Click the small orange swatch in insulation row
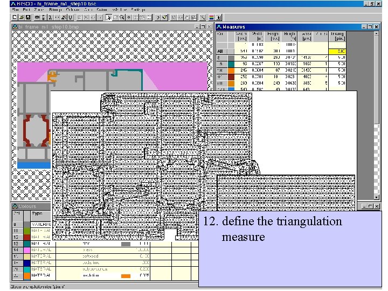This screenshot has height=291, width=388. coord(126,276)
